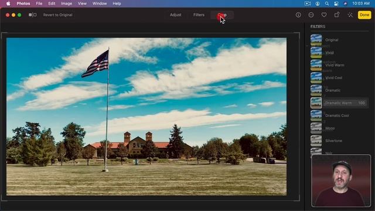Mark photo as favorite with heart icon
The image size is (375, 211).
[x=324, y=15]
